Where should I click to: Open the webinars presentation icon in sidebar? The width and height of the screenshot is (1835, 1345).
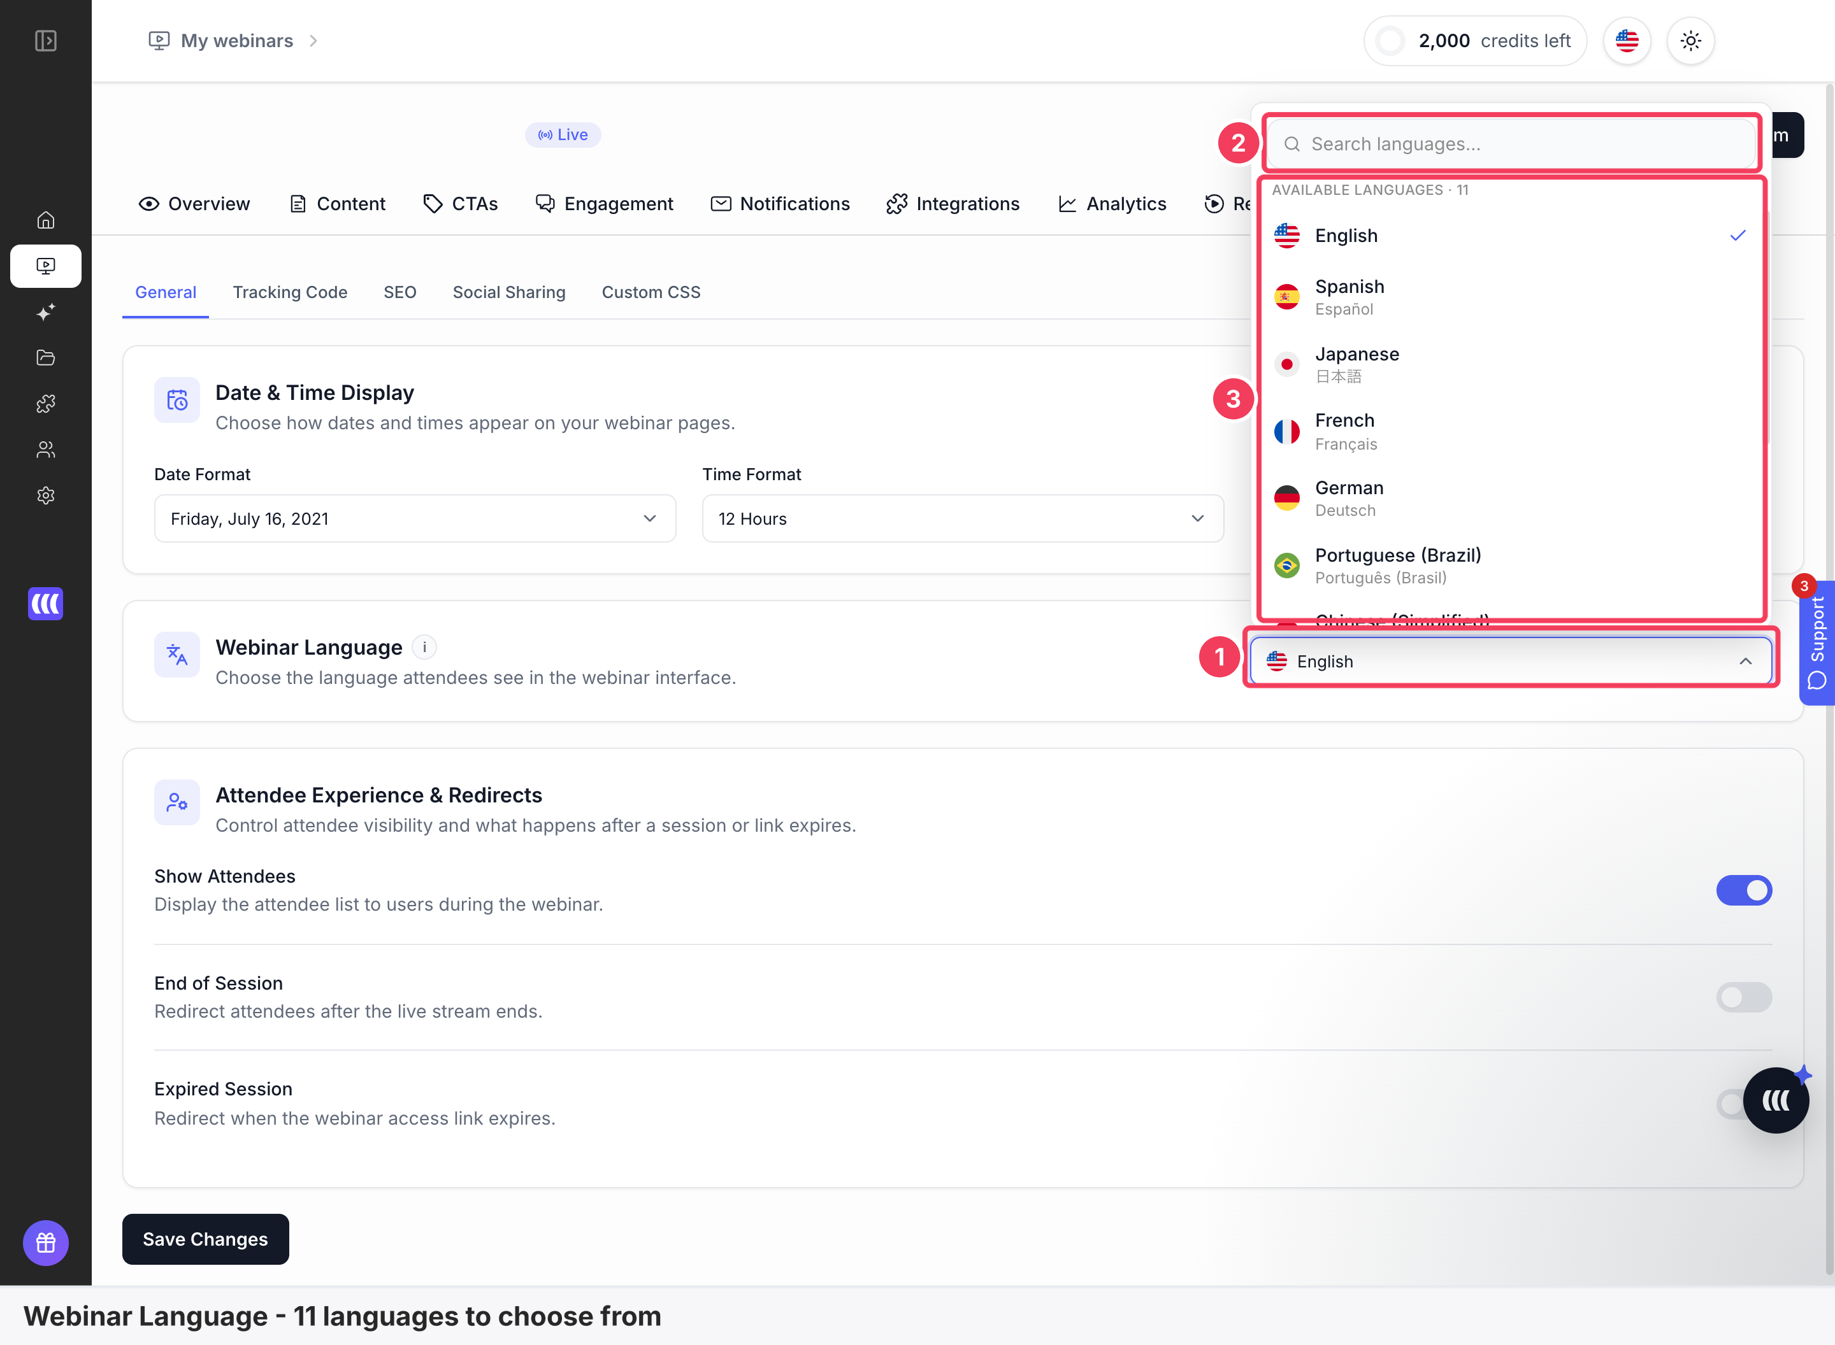pyautogui.click(x=46, y=266)
